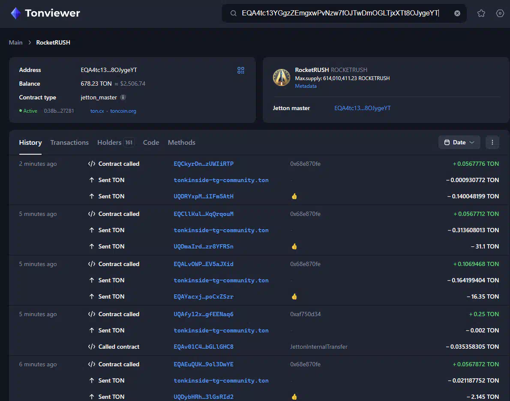
Task: Click the 0xaf750d34 opcode
Action: pyautogui.click(x=306, y=314)
